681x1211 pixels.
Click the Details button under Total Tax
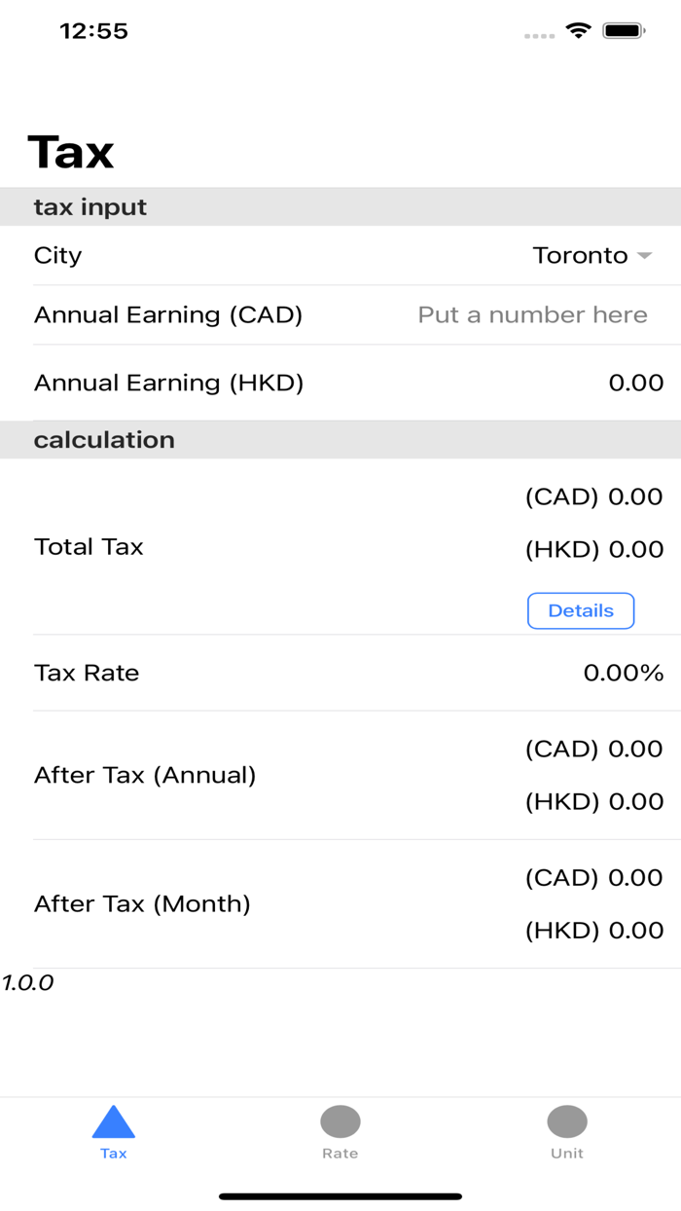[581, 610]
